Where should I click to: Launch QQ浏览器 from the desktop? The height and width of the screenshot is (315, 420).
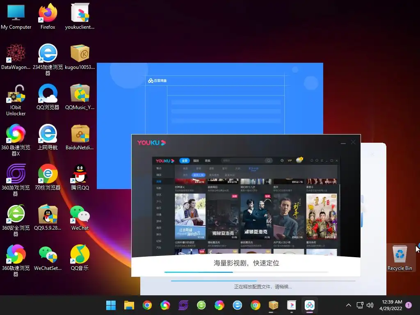pos(48,97)
